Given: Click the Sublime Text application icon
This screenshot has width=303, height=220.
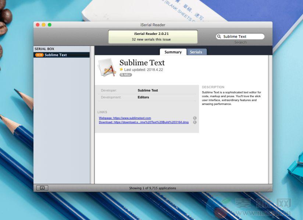Looking at the screenshot, I should 107,68.
